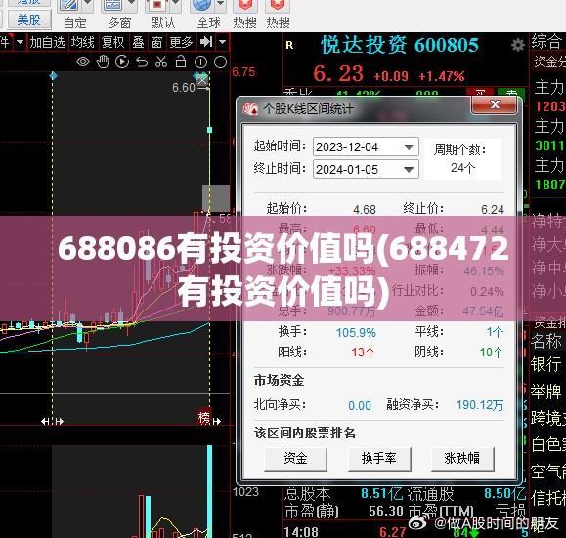This screenshot has height=538, width=566.
Task: Expand the dropdown arrow after skip-to-end icon
Action: click(223, 42)
